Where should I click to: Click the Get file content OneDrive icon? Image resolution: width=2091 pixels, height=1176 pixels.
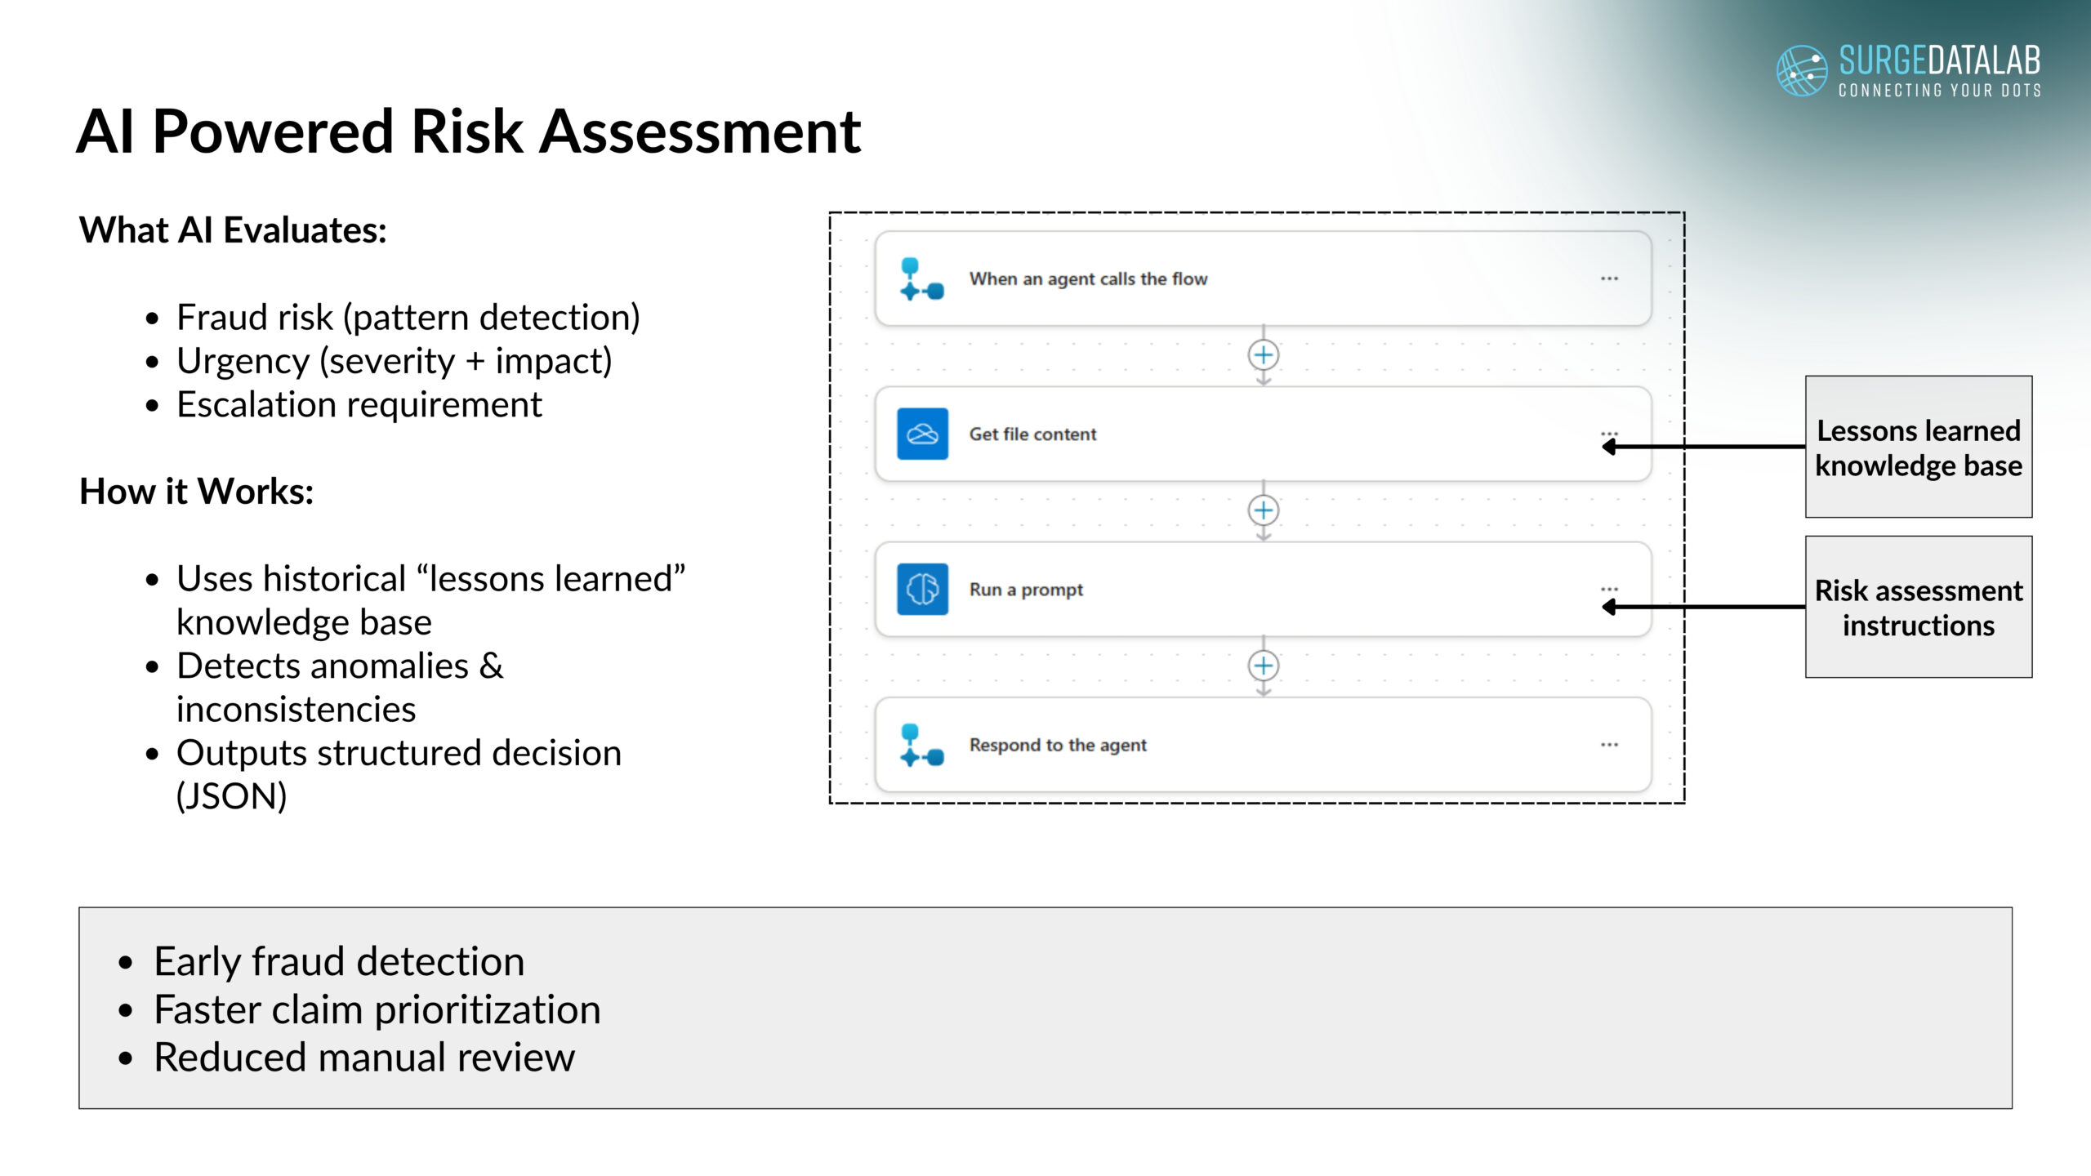(922, 434)
